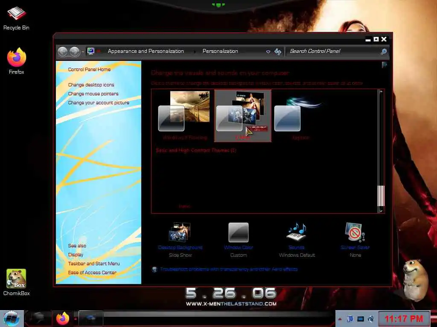Click the troubleshoot shield icon
The image size is (437, 327).
point(154,269)
